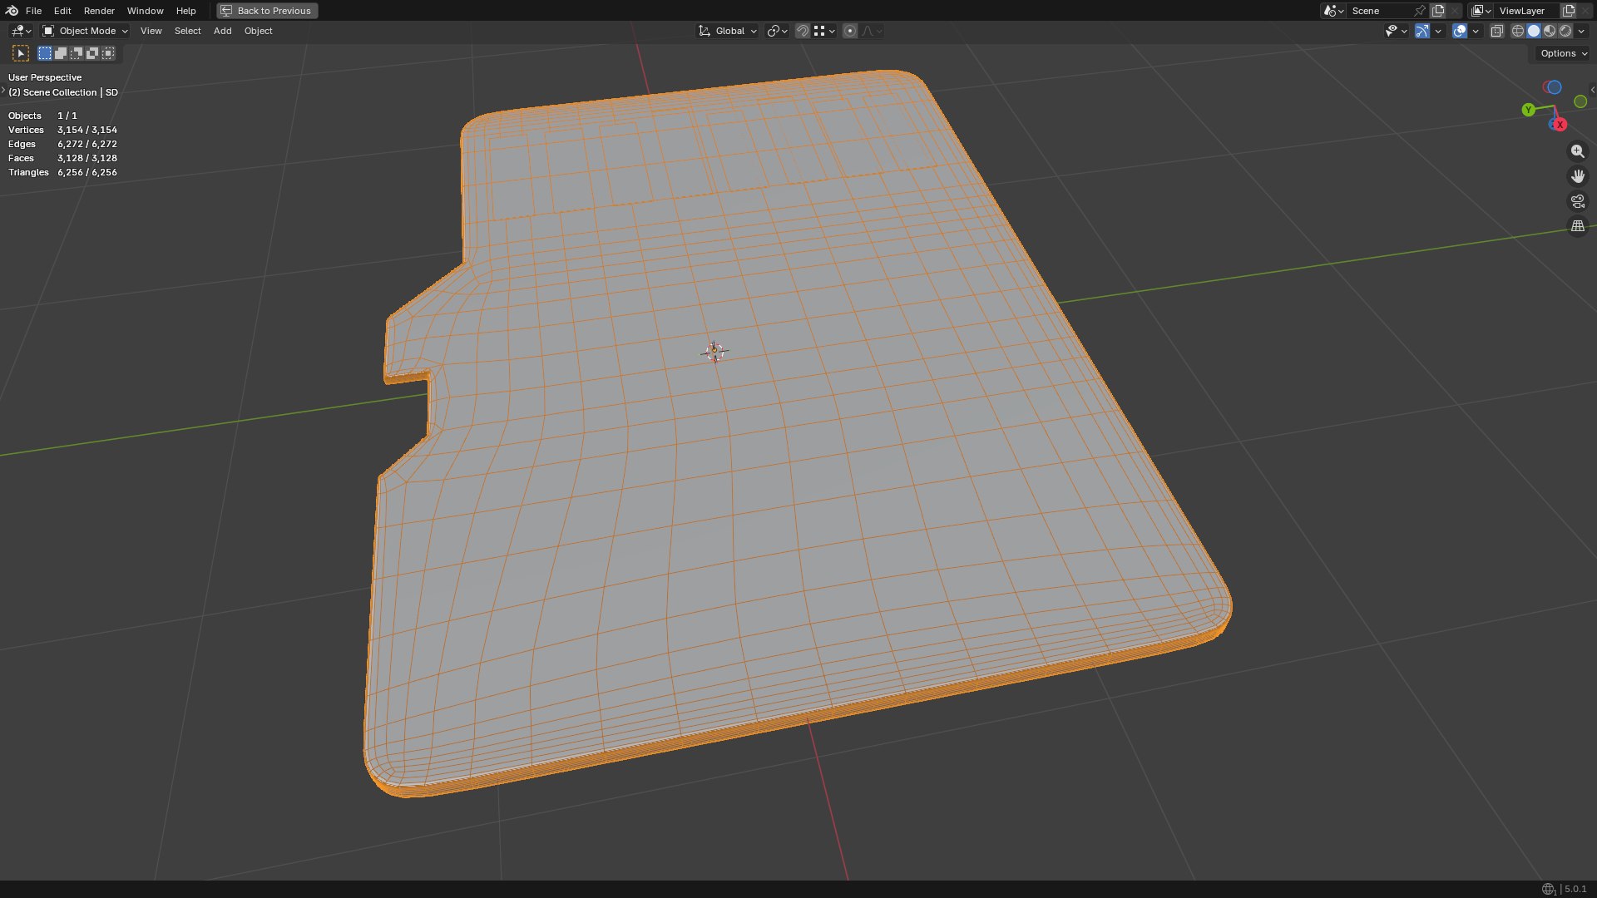Image resolution: width=1597 pixels, height=898 pixels.
Task: Add a new view layer
Action: (1569, 11)
